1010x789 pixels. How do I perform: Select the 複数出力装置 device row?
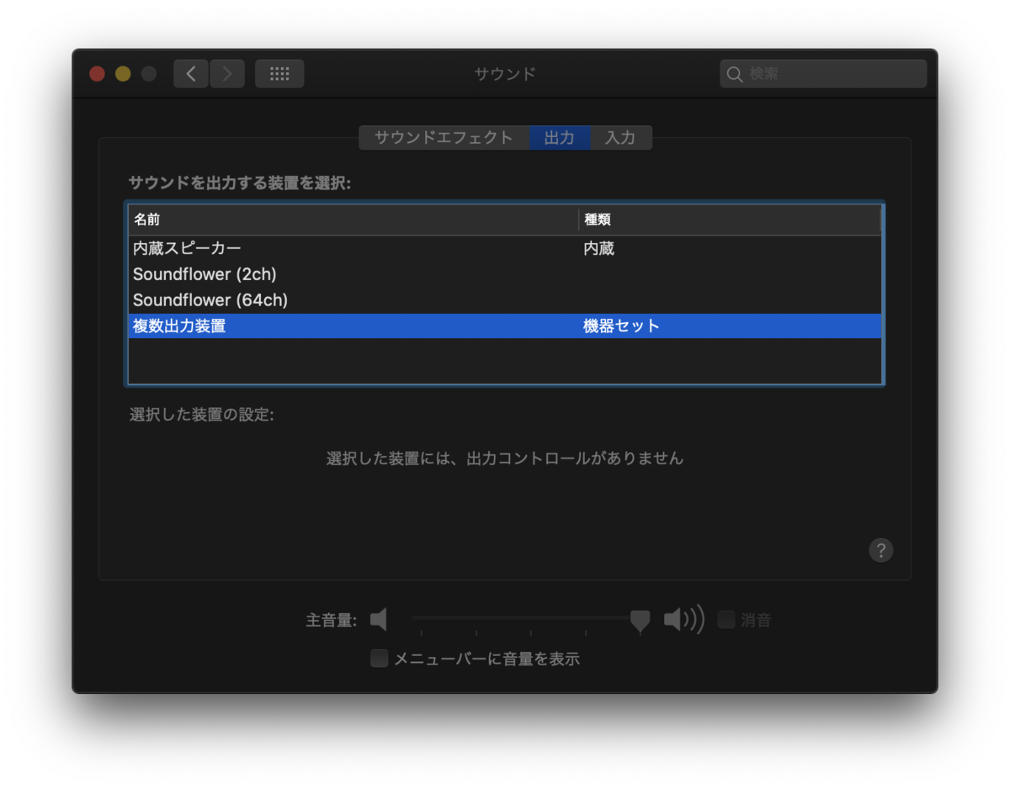252,324
